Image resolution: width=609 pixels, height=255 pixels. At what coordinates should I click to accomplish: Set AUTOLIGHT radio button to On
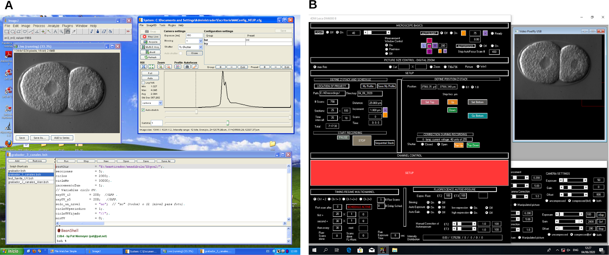452,33
